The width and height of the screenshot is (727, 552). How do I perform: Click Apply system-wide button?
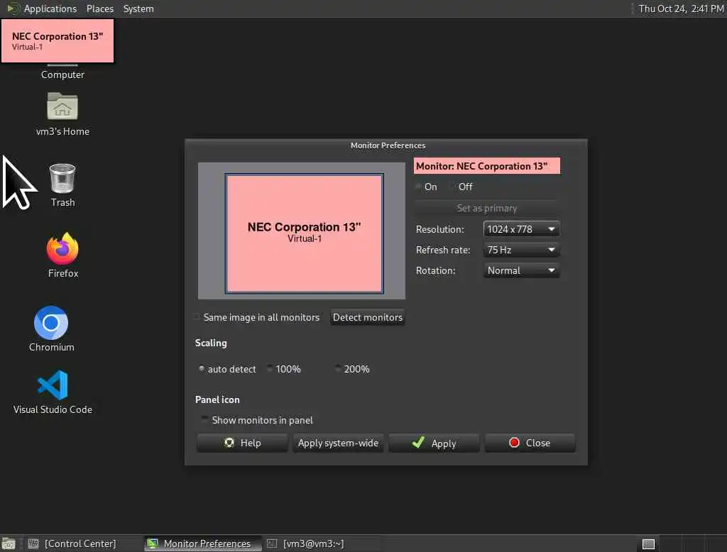pos(338,443)
